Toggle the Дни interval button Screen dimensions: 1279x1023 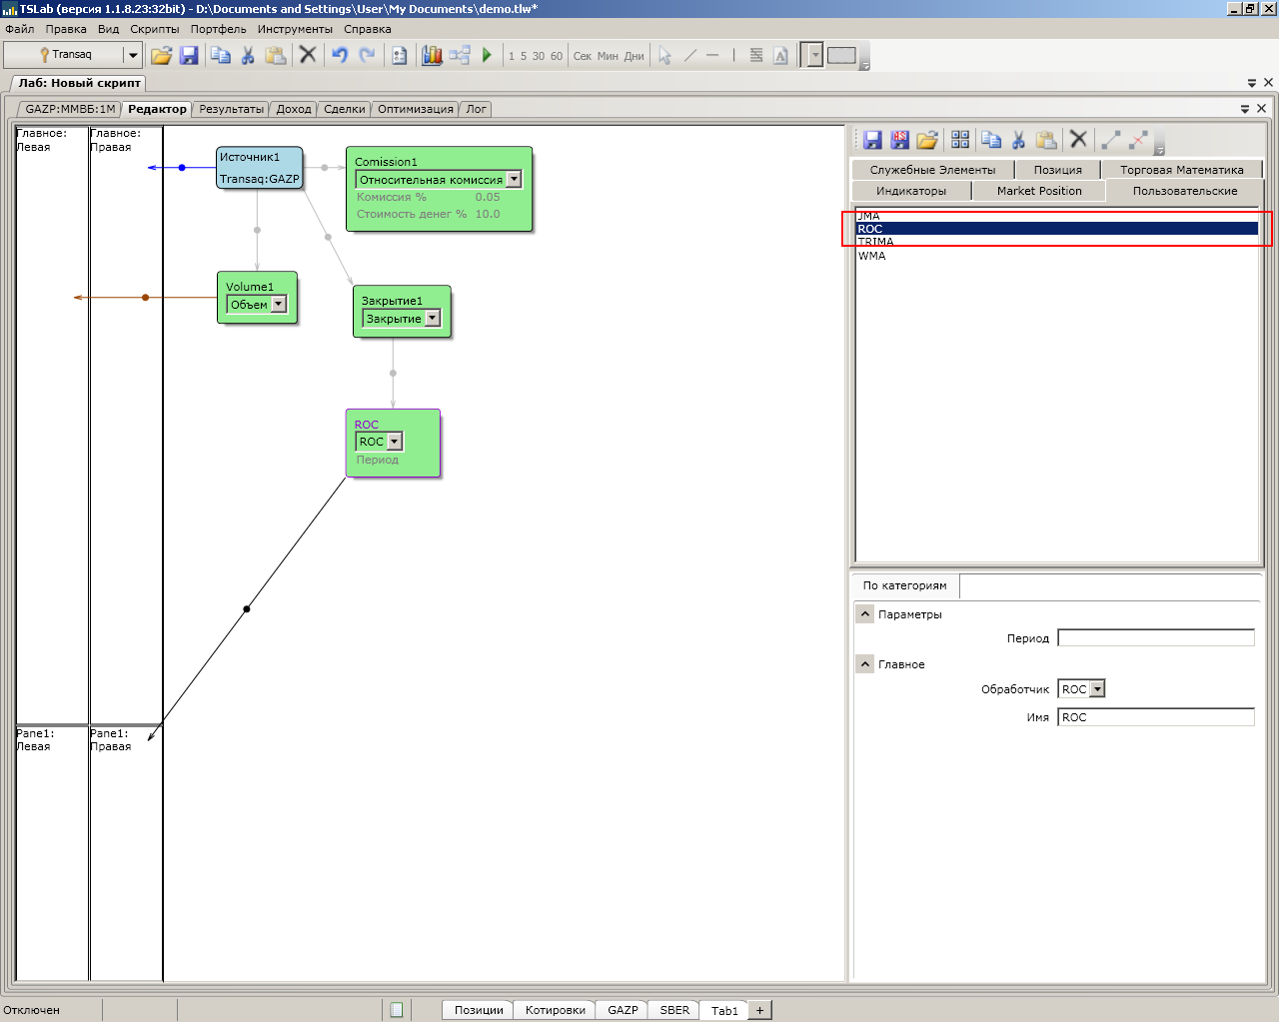pyautogui.click(x=634, y=56)
